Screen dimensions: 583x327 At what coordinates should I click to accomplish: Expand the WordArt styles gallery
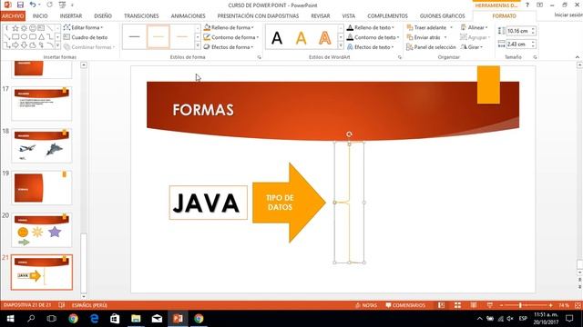point(341,45)
